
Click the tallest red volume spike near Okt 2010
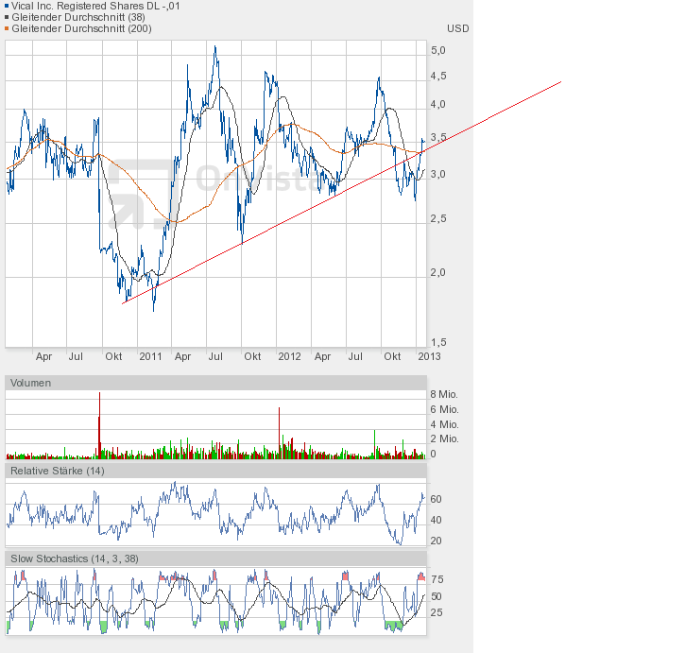click(x=99, y=425)
